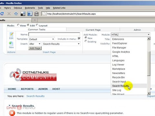Go to REPORTS in site navigation
The image size is (155, 116).
(27, 89)
